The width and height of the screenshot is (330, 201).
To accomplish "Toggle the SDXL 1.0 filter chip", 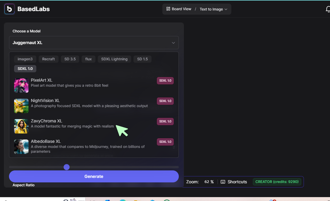I will click(x=25, y=69).
